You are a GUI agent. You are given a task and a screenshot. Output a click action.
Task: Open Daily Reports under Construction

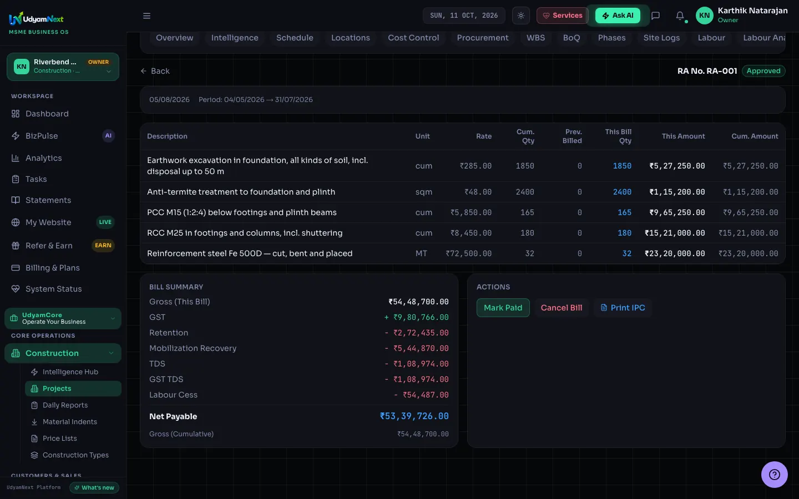[x=73, y=405]
